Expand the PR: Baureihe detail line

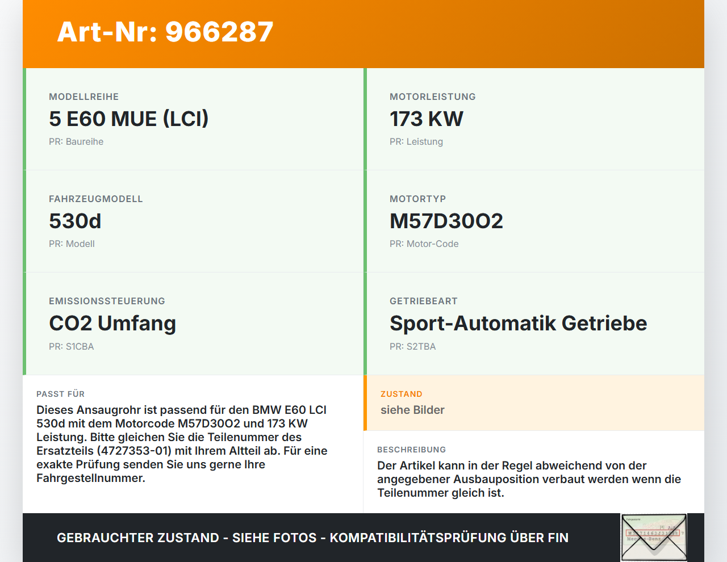click(76, 141)
